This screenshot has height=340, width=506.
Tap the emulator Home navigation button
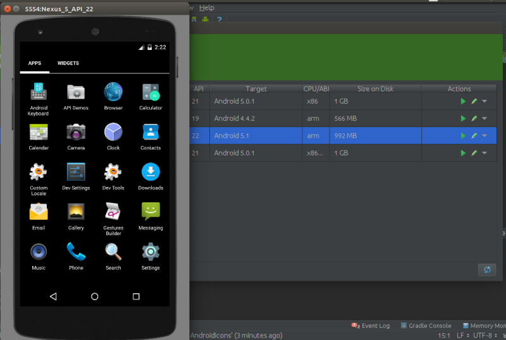(94, 296)
